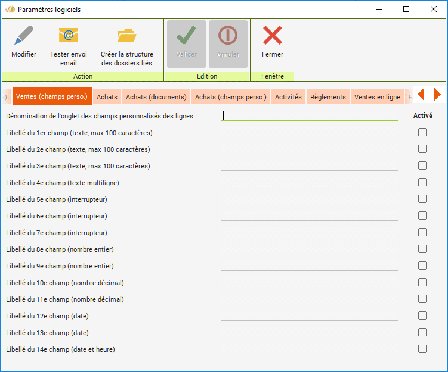Click the Dénomination de l'onglet input field
This screenshot has width=448, height=372.
(309, 115)
